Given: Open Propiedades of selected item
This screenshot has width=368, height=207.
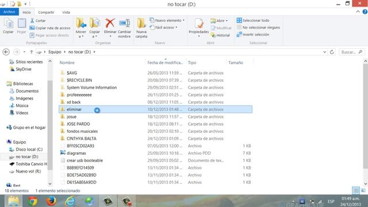Looking at the screenshot, I should pyautogui.click(x=199, y=28).
